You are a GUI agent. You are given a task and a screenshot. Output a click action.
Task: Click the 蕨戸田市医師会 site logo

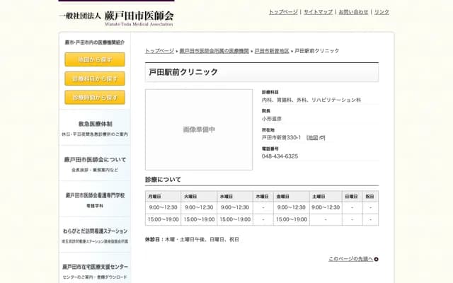tap(115, 16)
